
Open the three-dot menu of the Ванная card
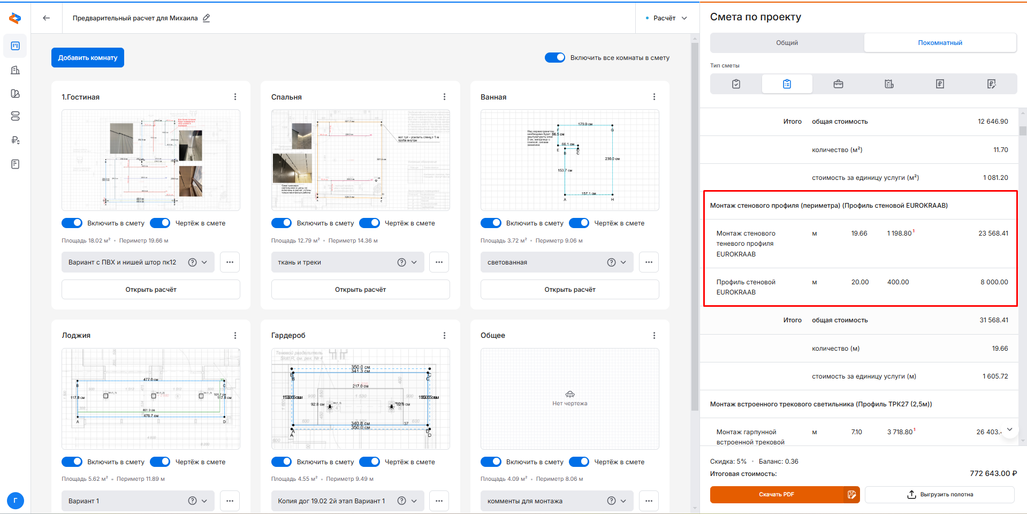click(x=654, y=97)
